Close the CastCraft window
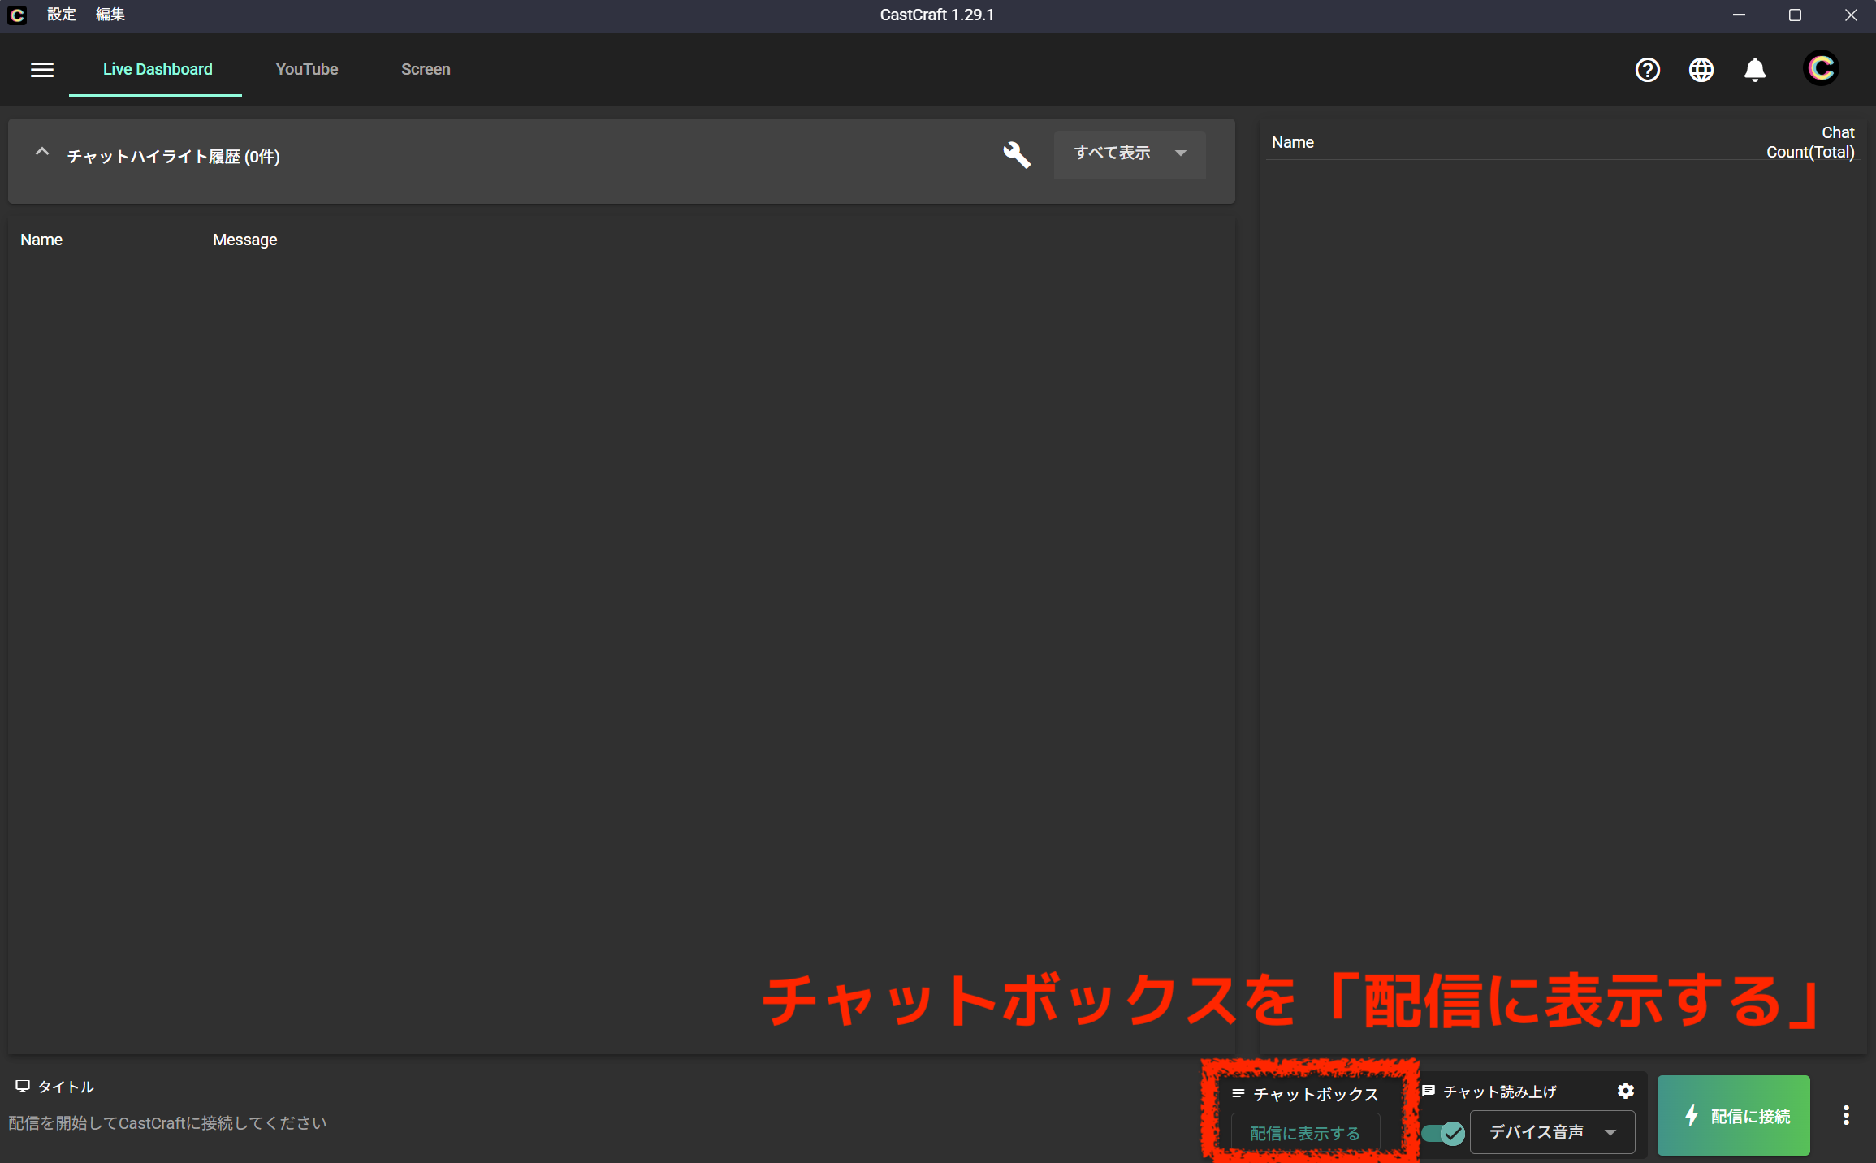Viewport: 1876px width, 1163px height. pyautogui.click(x=1851, y=15)
